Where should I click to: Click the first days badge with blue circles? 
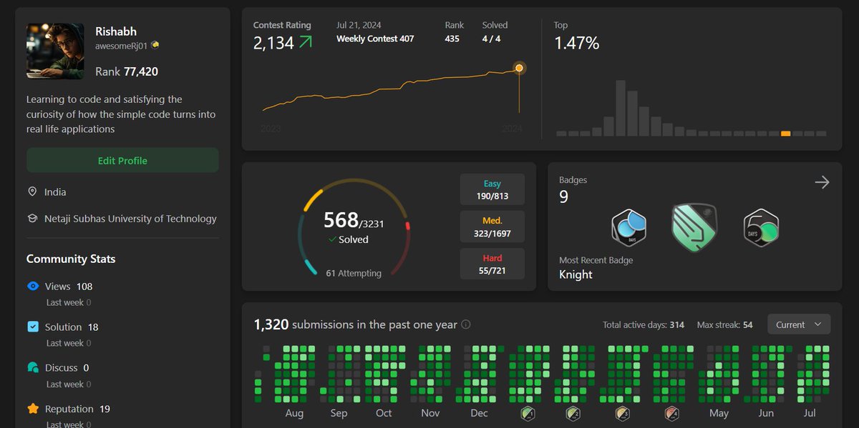coord(629,228)
